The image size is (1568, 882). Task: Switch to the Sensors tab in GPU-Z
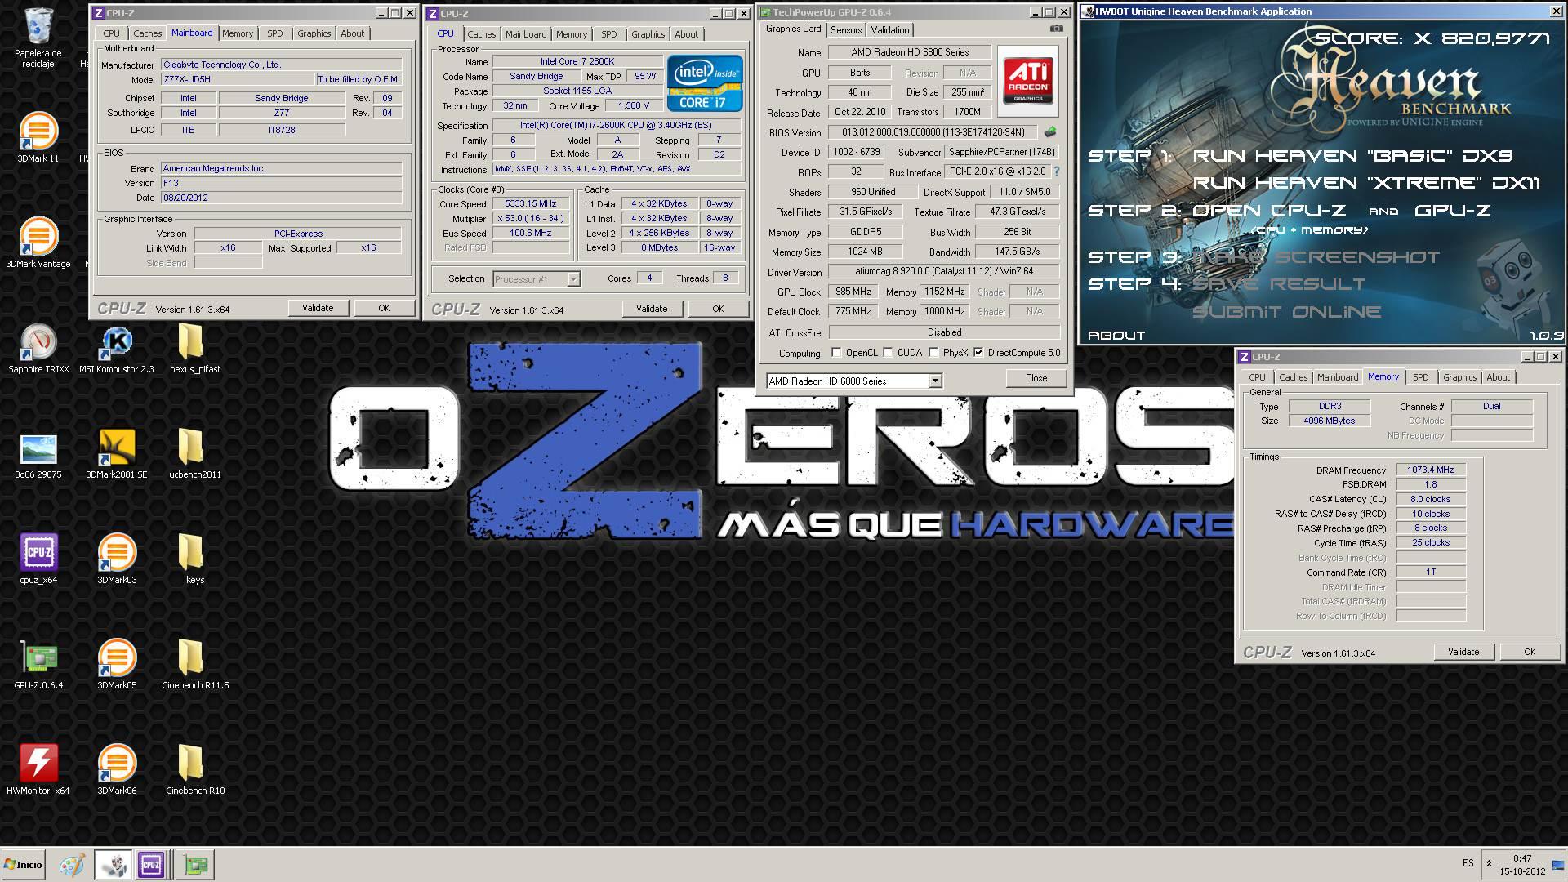(x=846, y=30)
